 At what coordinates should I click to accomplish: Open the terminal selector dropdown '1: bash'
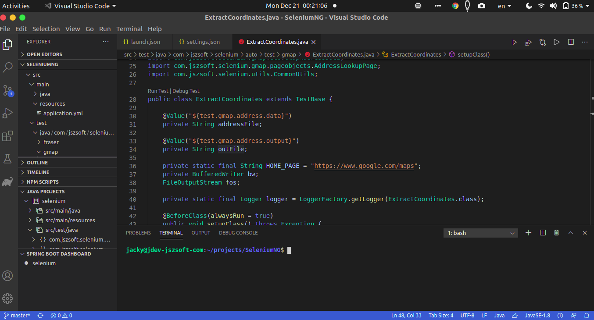(x=480, y=233)
